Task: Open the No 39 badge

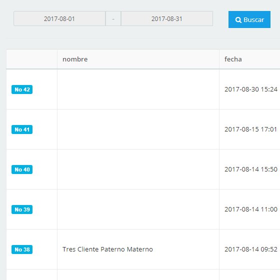Action: pyautogui.click(x=22, y=209)
